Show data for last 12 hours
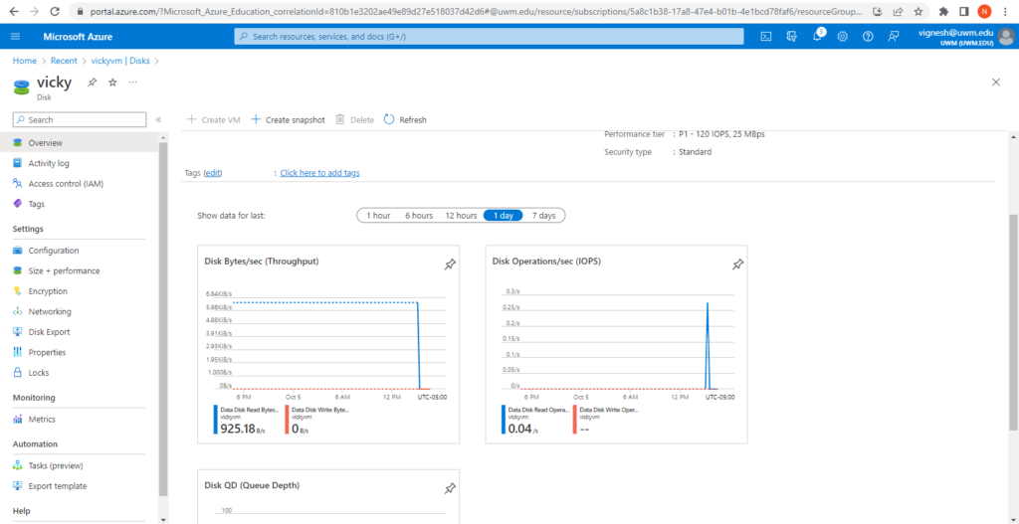This screenshot has width=1019, height=524. click(x=461, y=216)
